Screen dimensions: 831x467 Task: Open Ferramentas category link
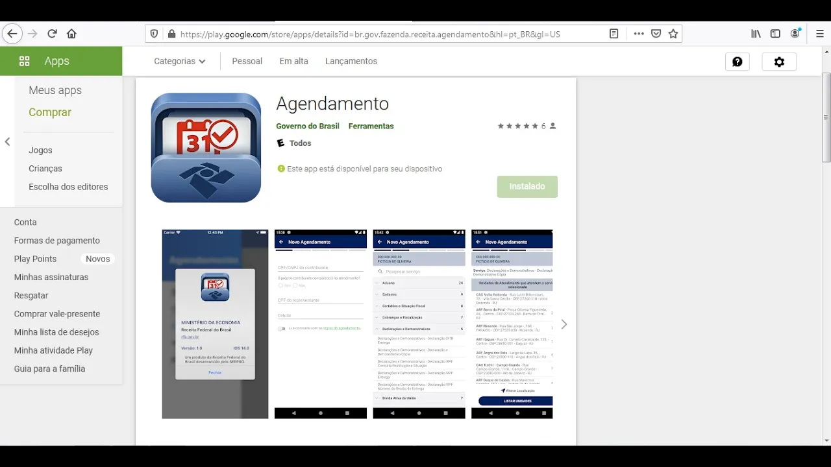click(371, 126)
